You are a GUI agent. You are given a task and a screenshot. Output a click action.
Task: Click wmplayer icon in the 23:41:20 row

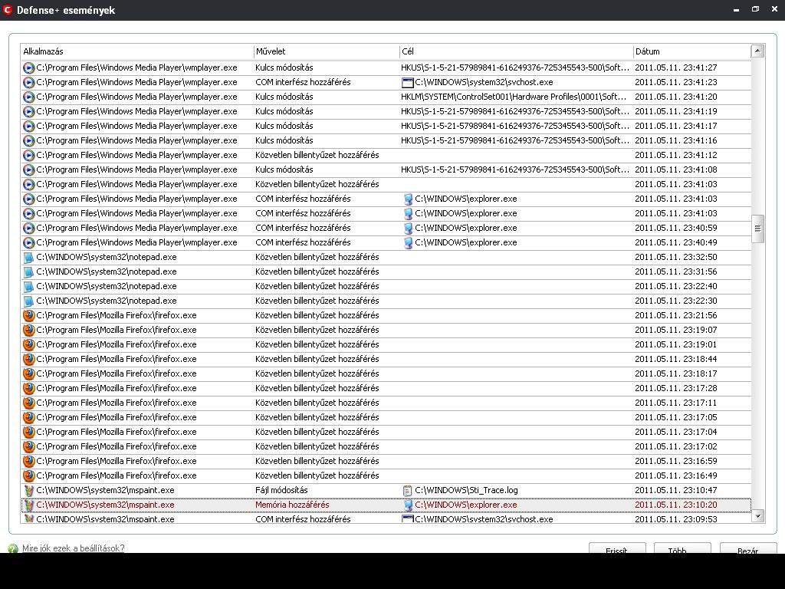[29, 97]
